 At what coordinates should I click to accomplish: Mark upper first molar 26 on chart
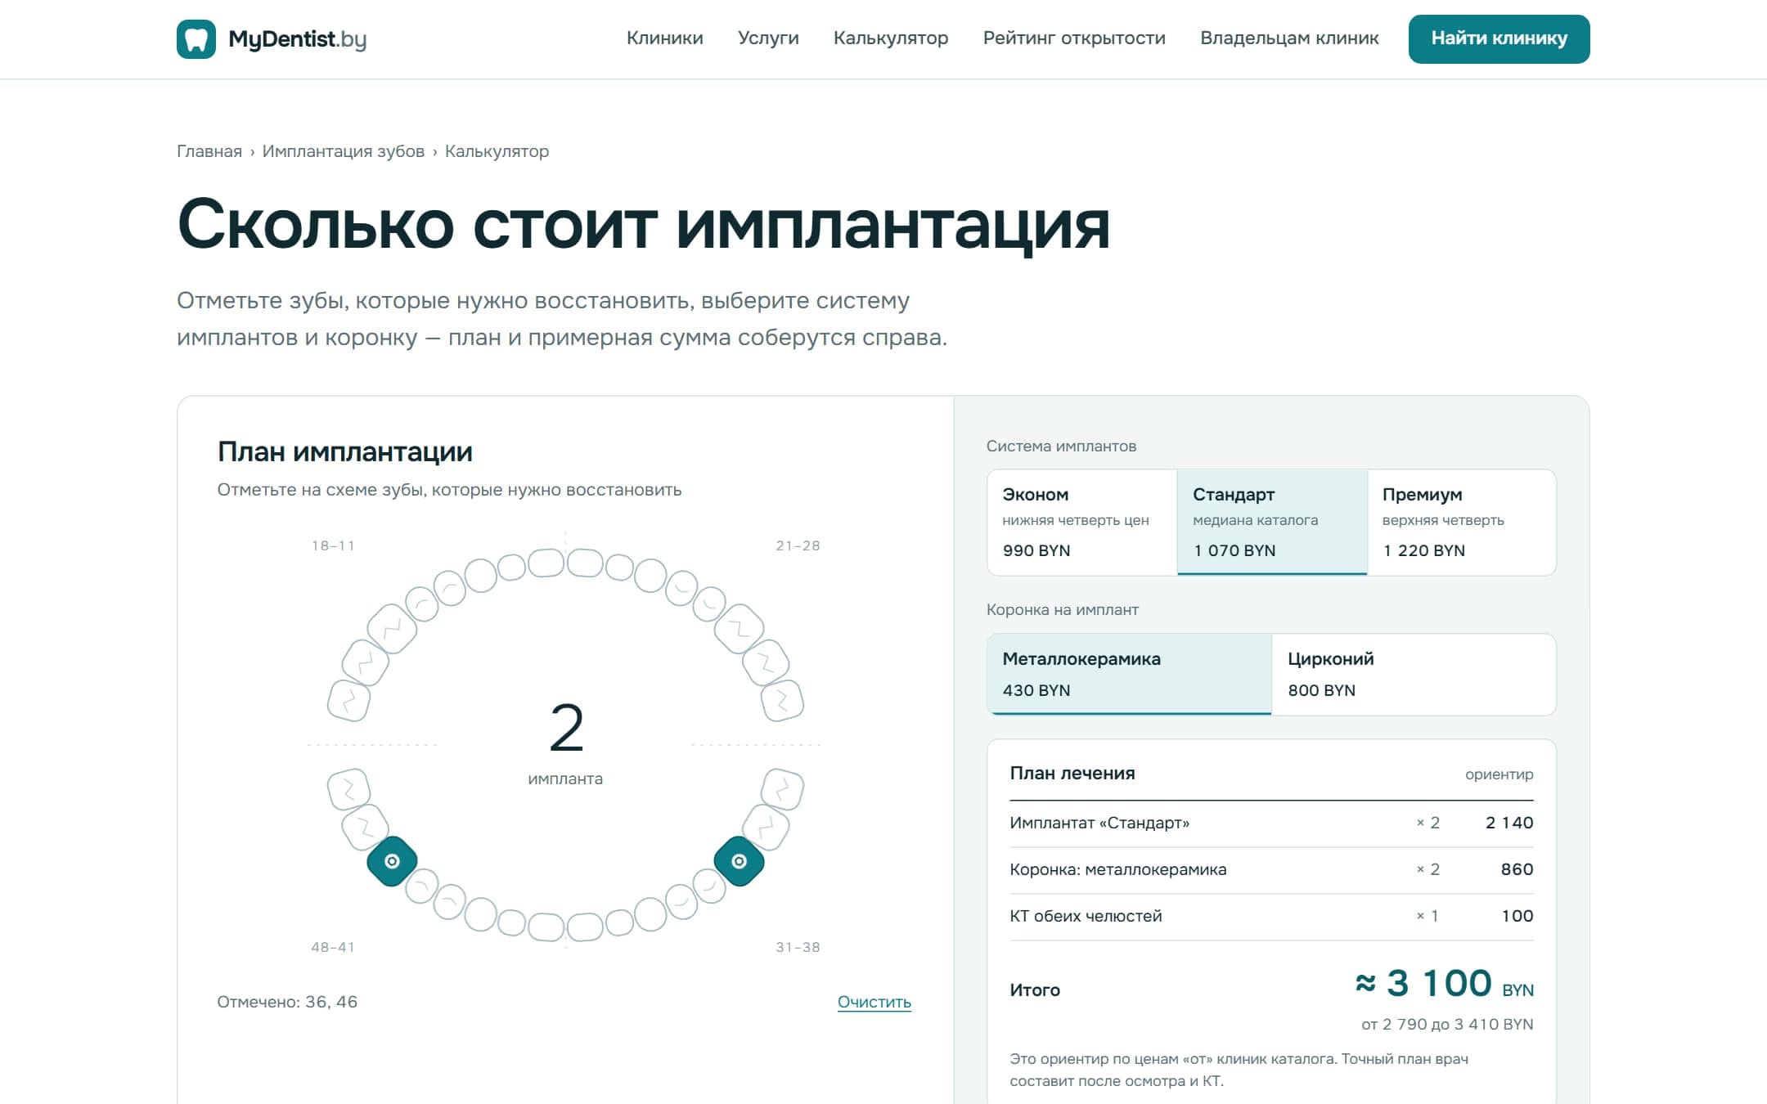739,628
